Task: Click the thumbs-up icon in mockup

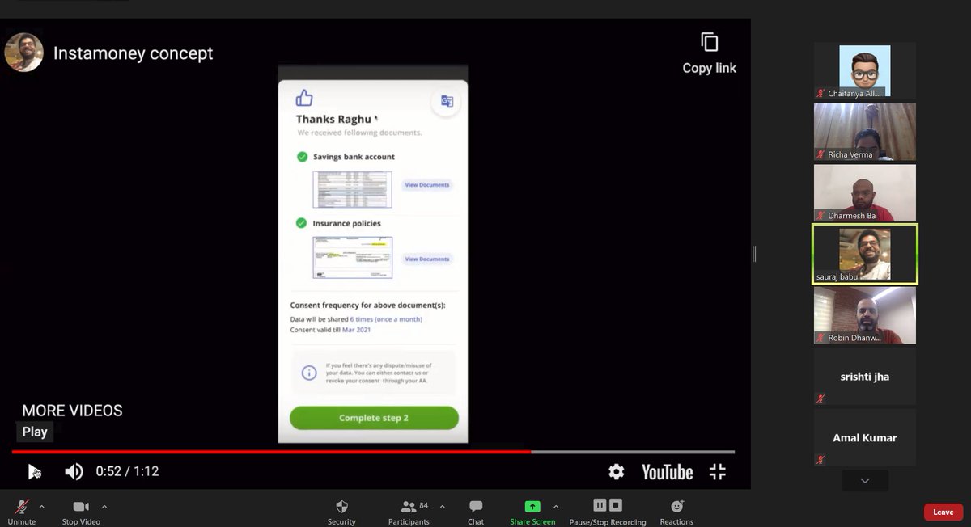Action: [x=304, y=99]
